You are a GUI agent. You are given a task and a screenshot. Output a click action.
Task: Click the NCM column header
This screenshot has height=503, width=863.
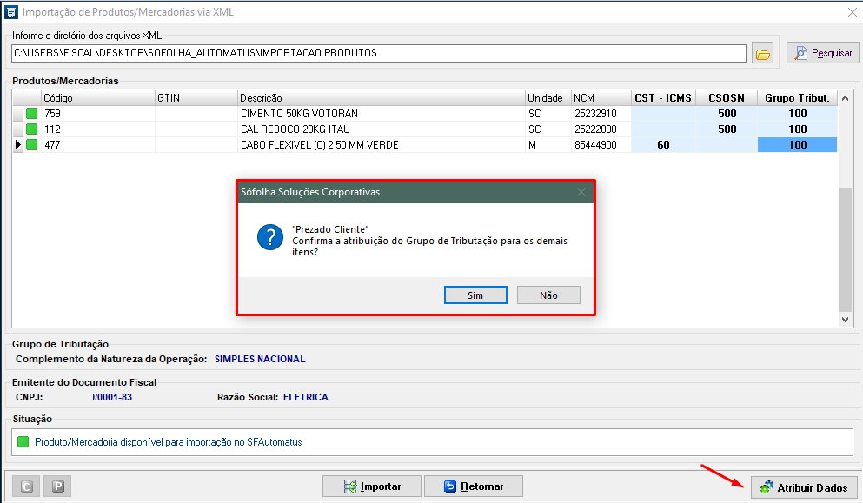[x=601, y=98]
